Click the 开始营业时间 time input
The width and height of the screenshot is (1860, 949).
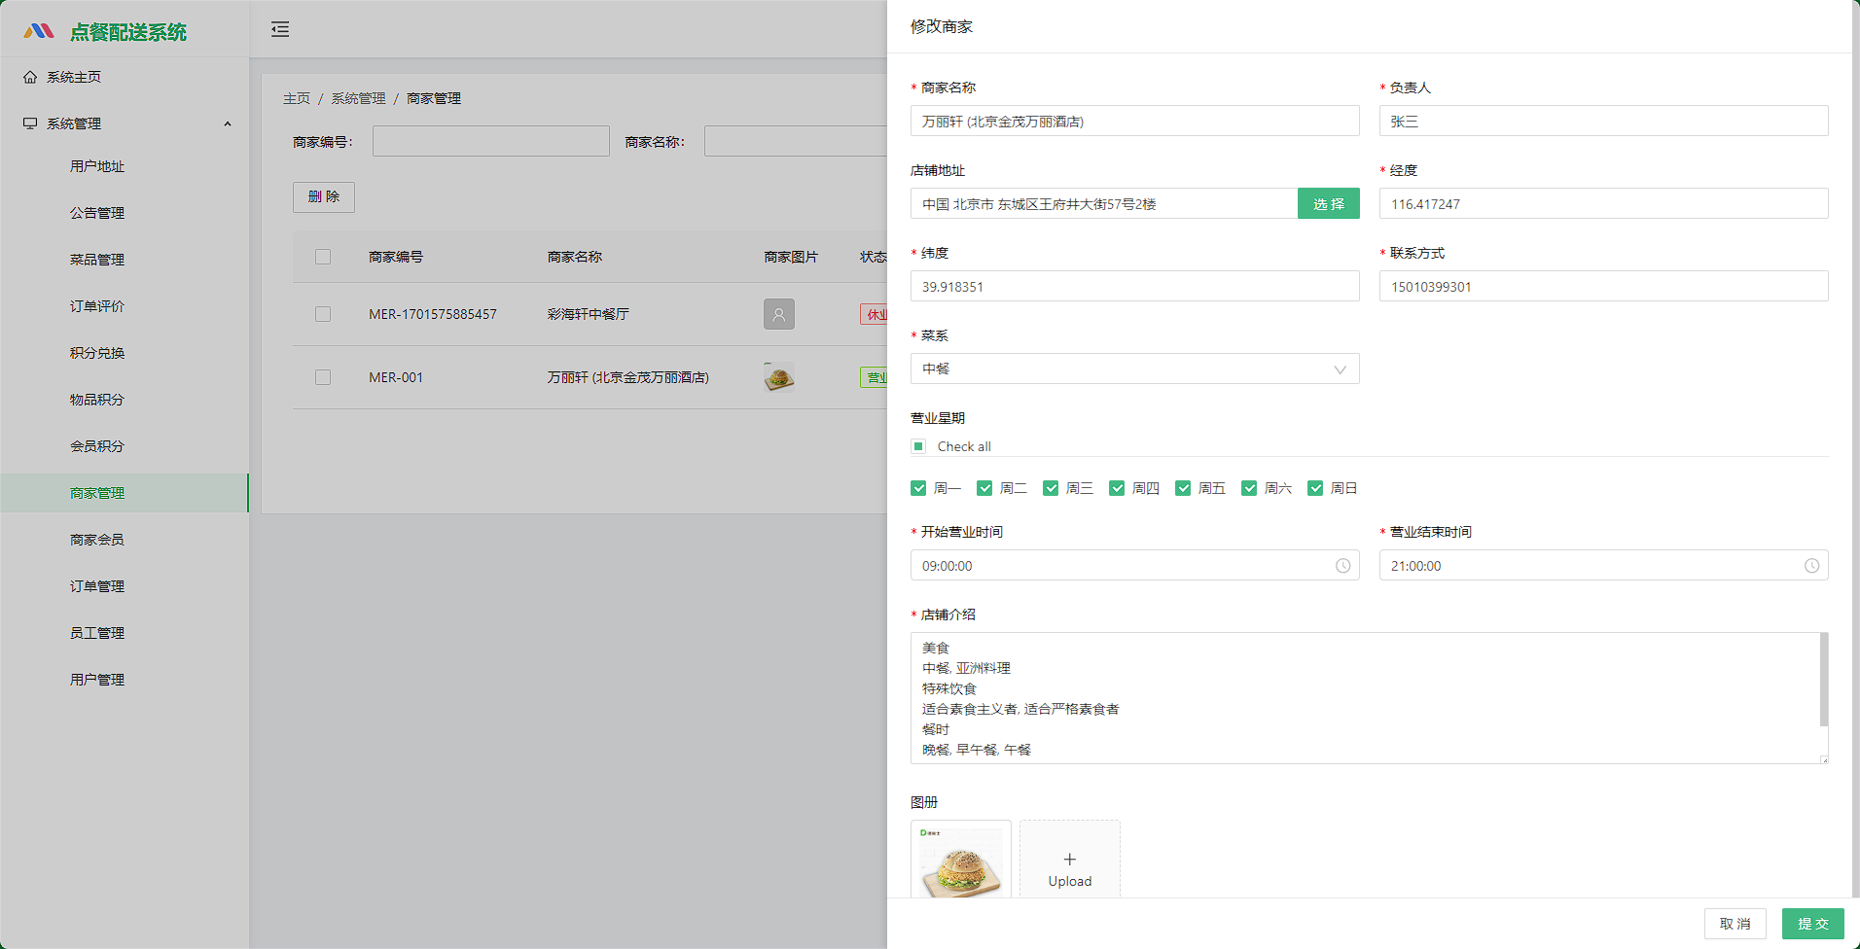tap(1135, 565)
